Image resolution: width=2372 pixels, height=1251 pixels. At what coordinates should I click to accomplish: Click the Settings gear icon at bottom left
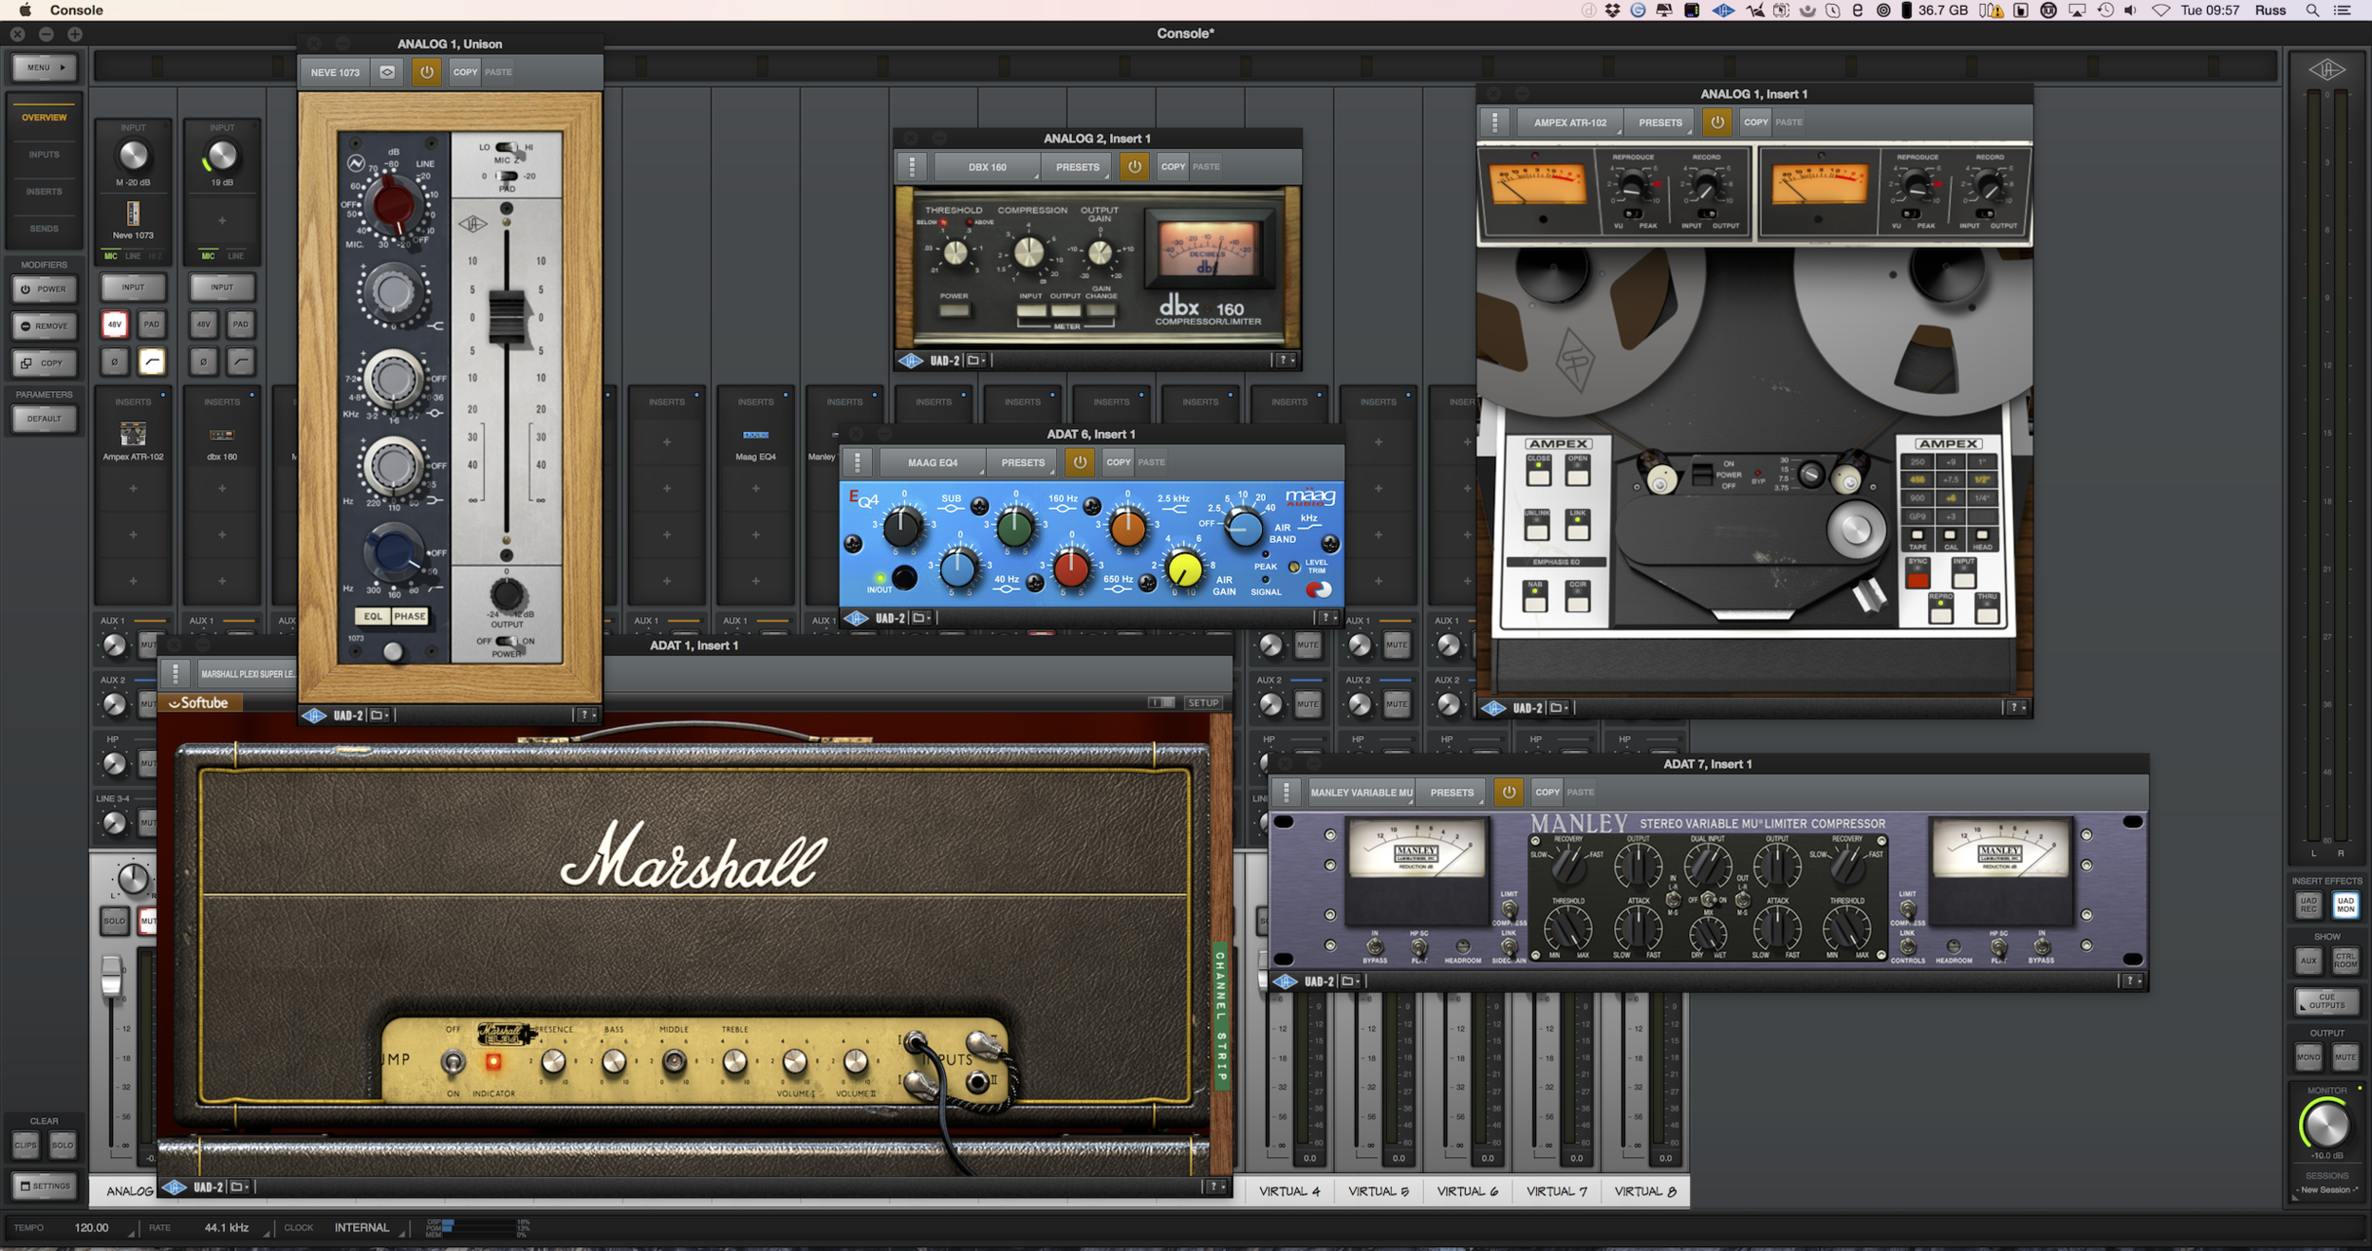click(x=44, y=1186)
